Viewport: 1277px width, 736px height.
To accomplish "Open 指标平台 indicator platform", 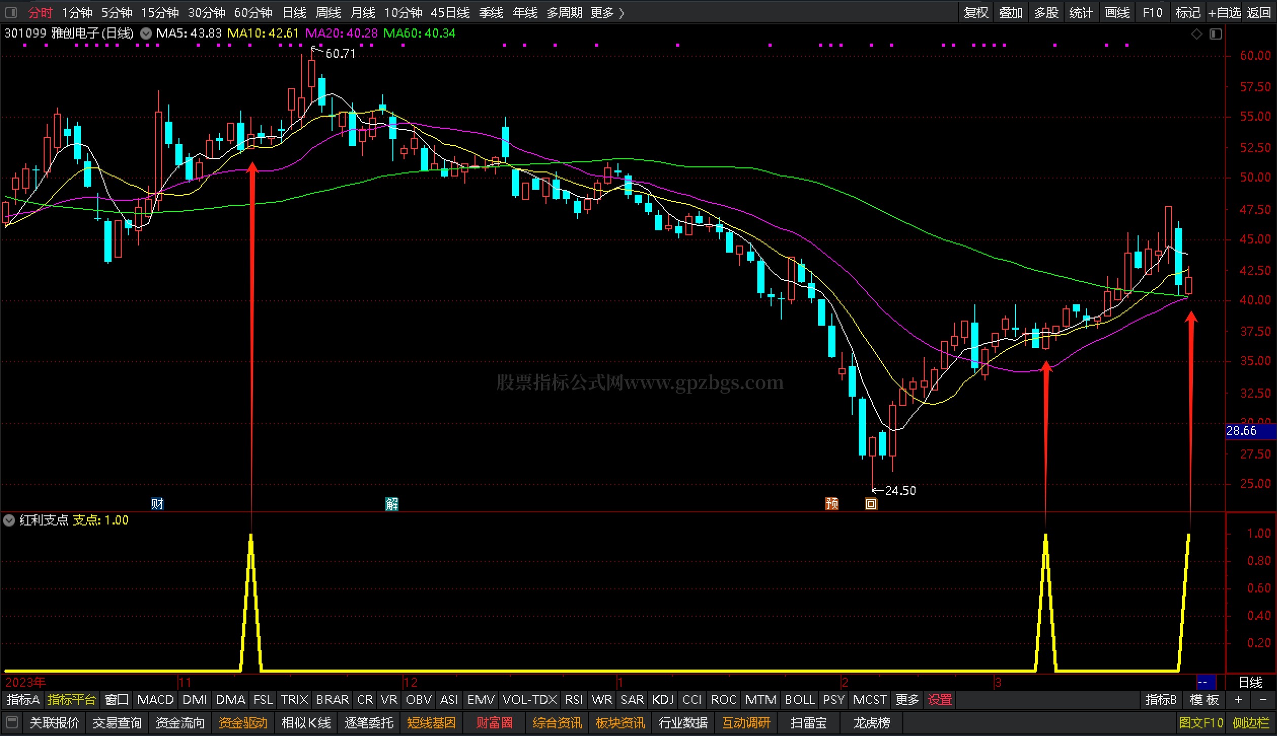I will point(71,700).
